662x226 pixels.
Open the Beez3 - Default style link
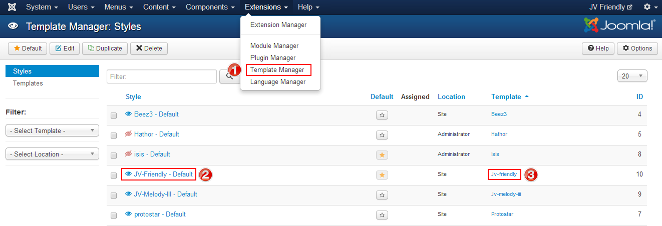(156, 114)
